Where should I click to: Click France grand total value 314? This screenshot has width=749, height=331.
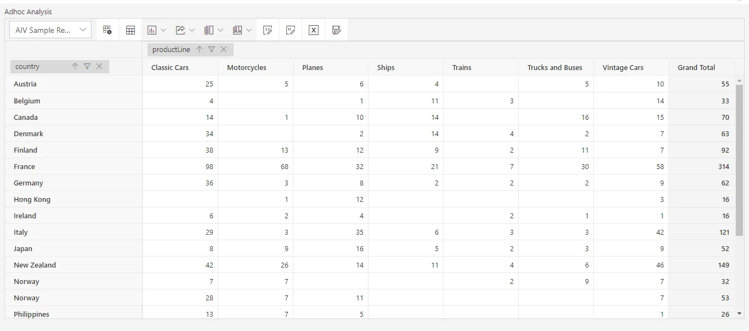(724, 166)
